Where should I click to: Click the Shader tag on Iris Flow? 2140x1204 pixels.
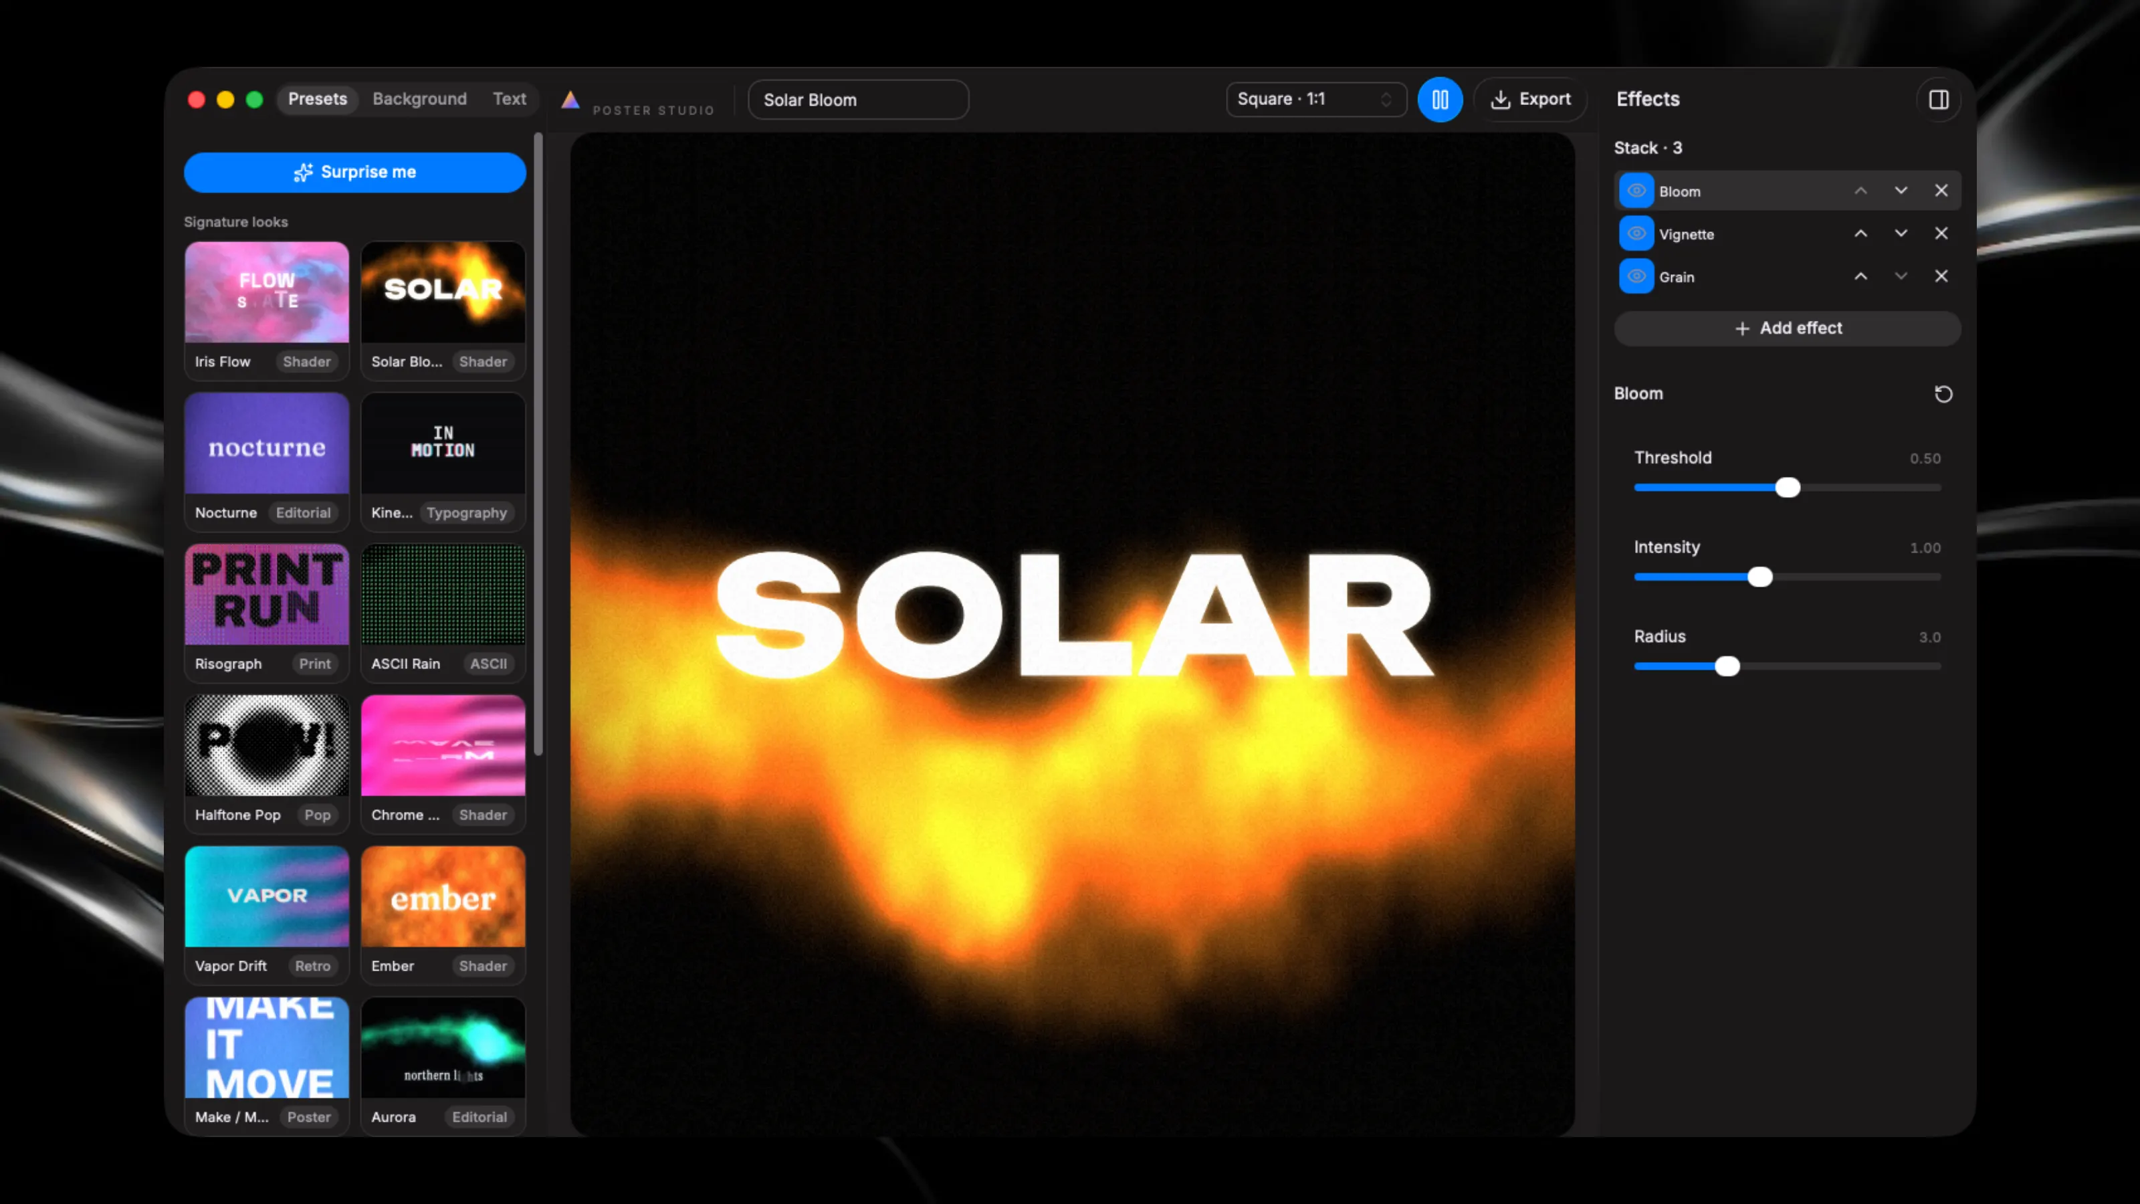click(306, 361)
